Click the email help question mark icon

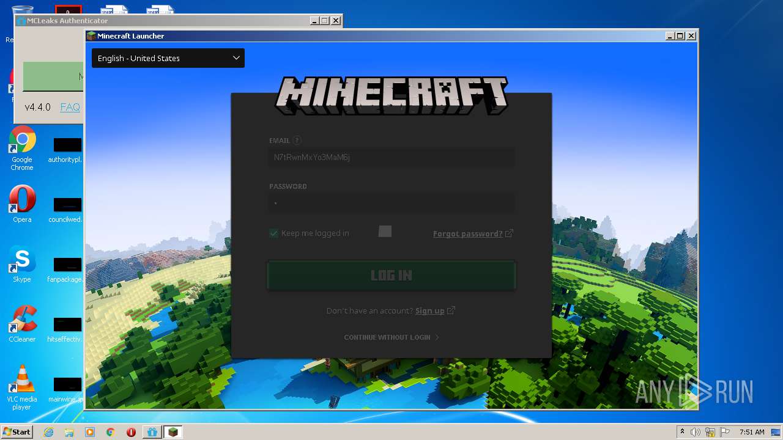(297, 141)
